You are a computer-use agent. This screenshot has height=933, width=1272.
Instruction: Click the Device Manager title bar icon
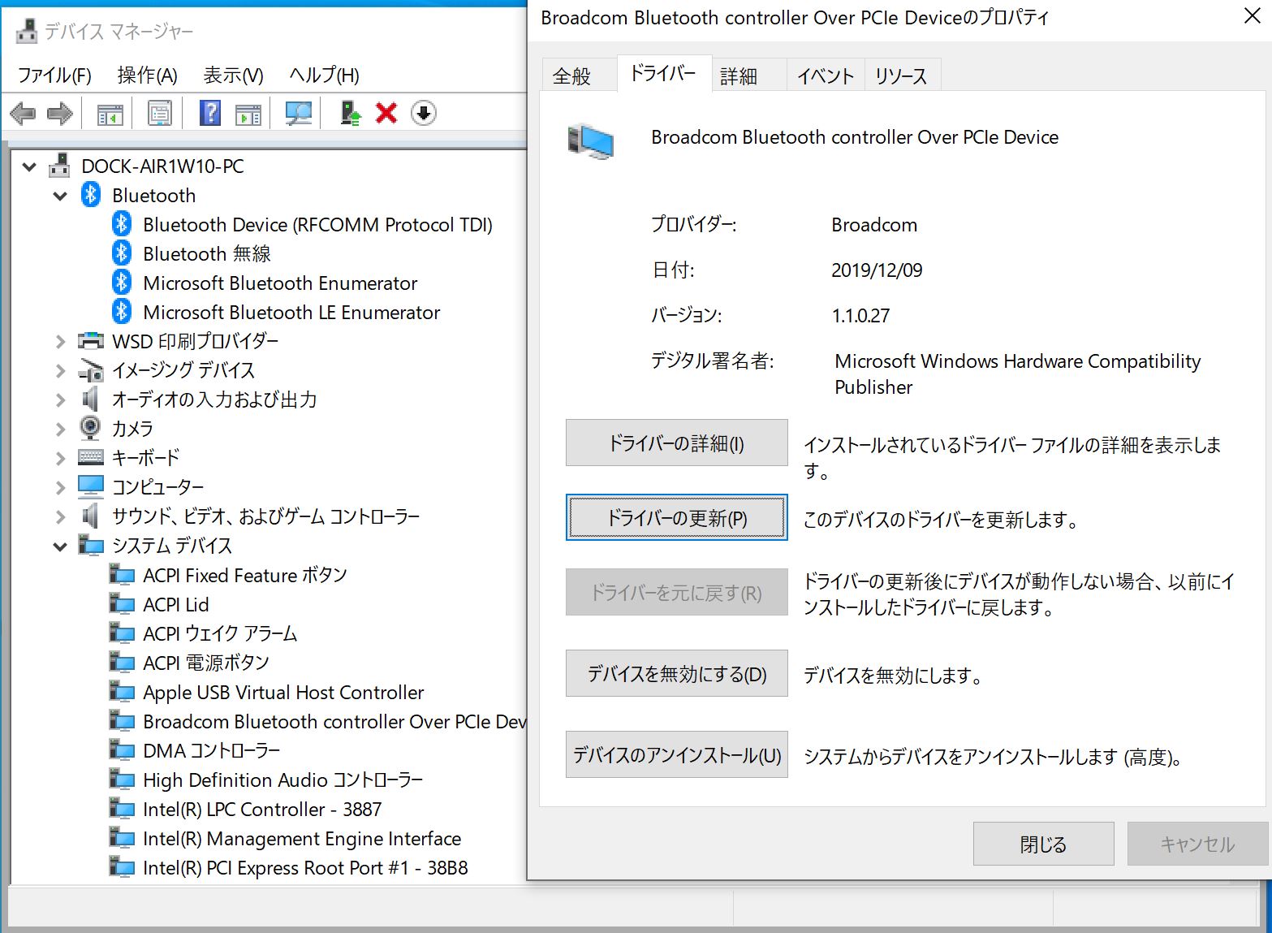tap(27, 31)
